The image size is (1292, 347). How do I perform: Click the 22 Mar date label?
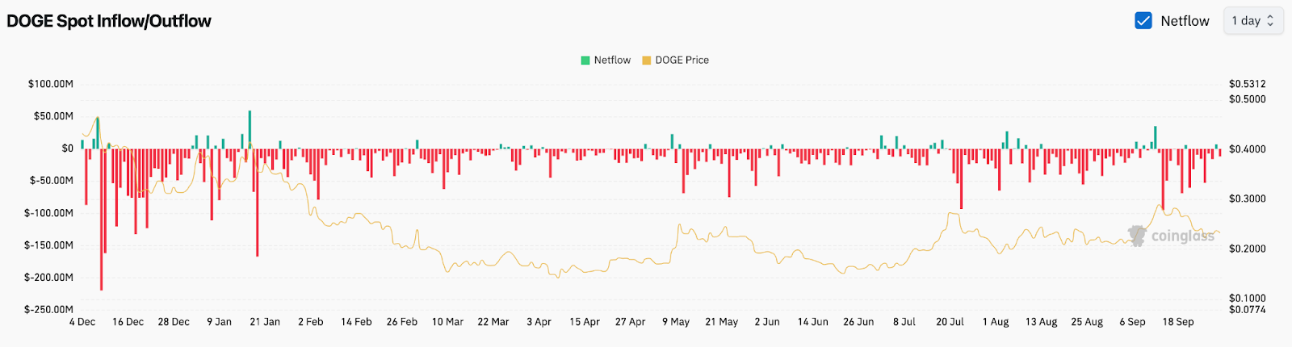[x=493, y=322]
